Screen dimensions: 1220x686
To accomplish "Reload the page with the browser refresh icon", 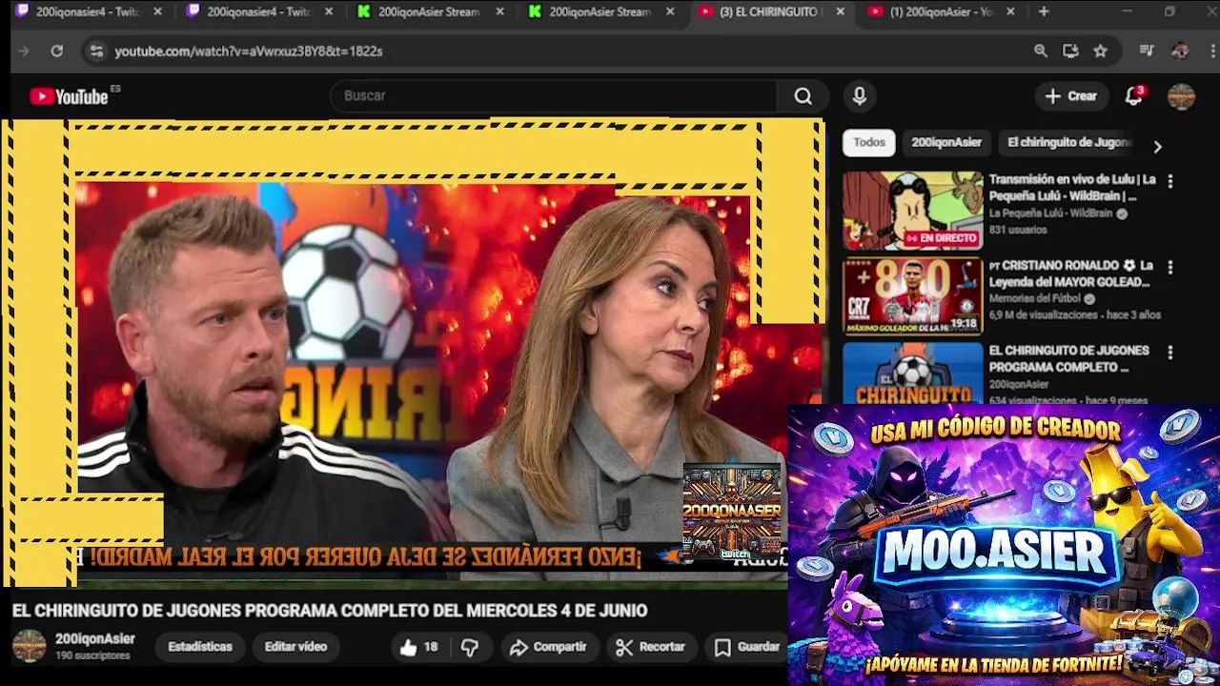I will [x=57, y=51].
